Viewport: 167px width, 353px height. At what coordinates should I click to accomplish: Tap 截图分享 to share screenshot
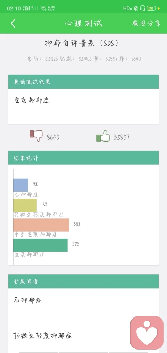pyautogui.click(x=146, y=23)
